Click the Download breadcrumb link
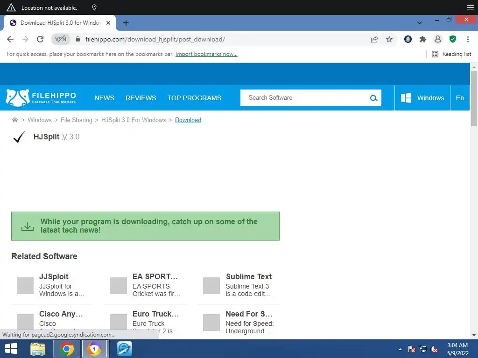 (188, 120)
